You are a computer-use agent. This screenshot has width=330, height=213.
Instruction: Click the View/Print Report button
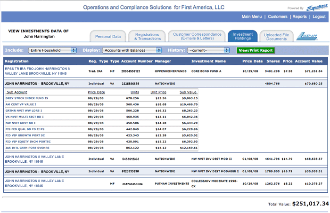[x=255, y=50]
